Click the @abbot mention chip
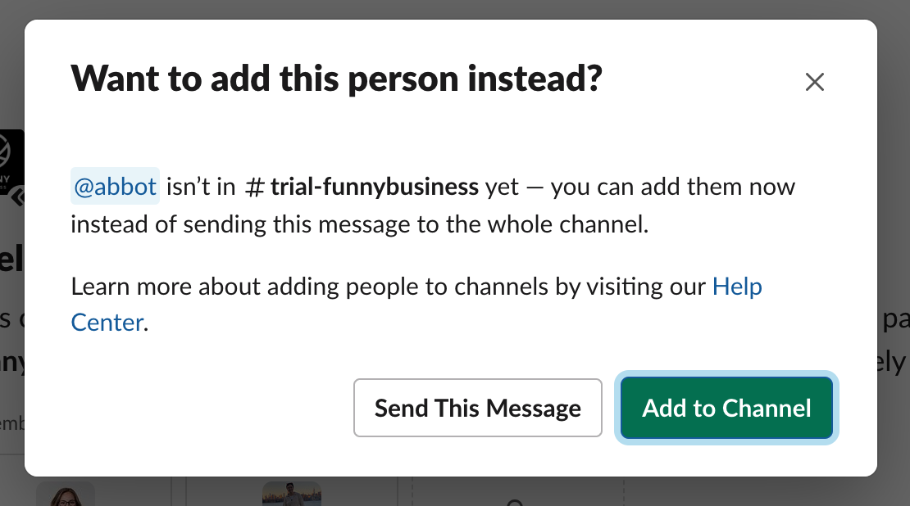The image size is (910, 506). (115, 187)
